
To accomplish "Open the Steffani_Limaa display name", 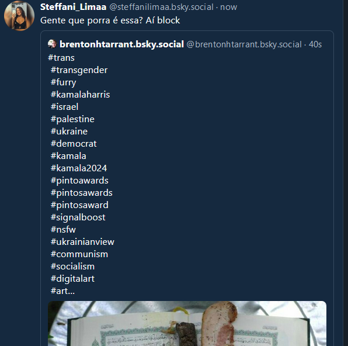I will [x=73, y=7].
